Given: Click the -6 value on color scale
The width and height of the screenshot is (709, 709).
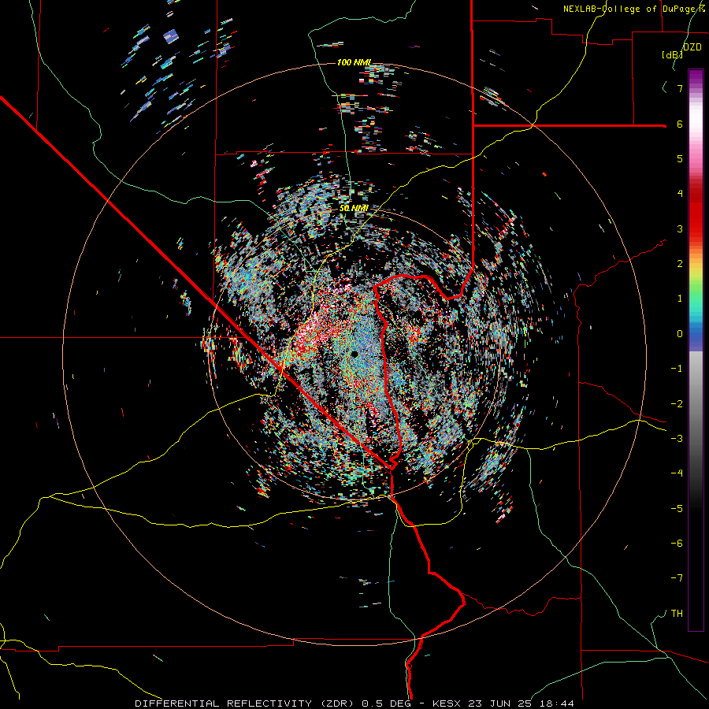Looking at the screenshot, I should [x=677, y=544].
